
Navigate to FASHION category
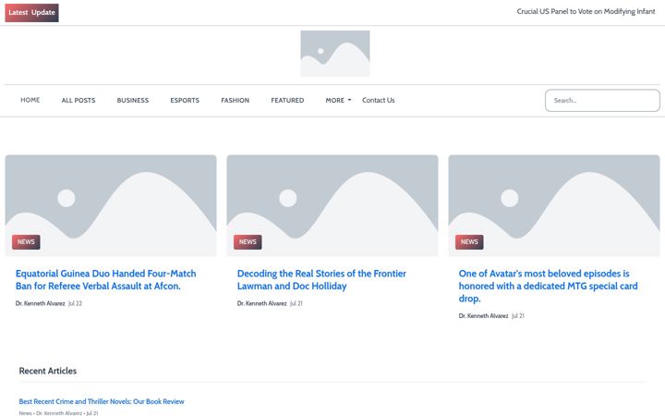pos(235,100)
